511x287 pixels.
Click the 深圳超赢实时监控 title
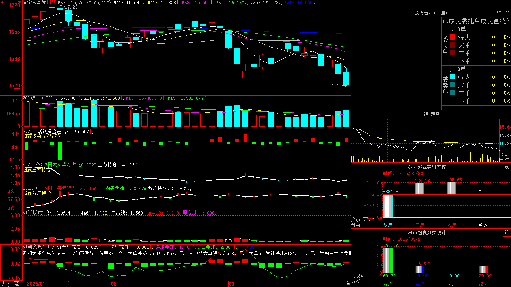point(427,167)
